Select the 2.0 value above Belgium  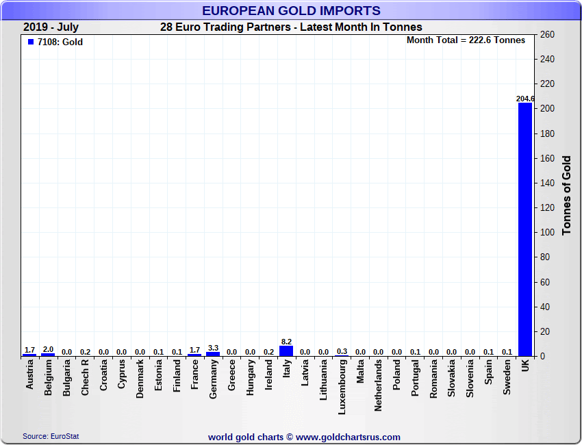point(48,349)
